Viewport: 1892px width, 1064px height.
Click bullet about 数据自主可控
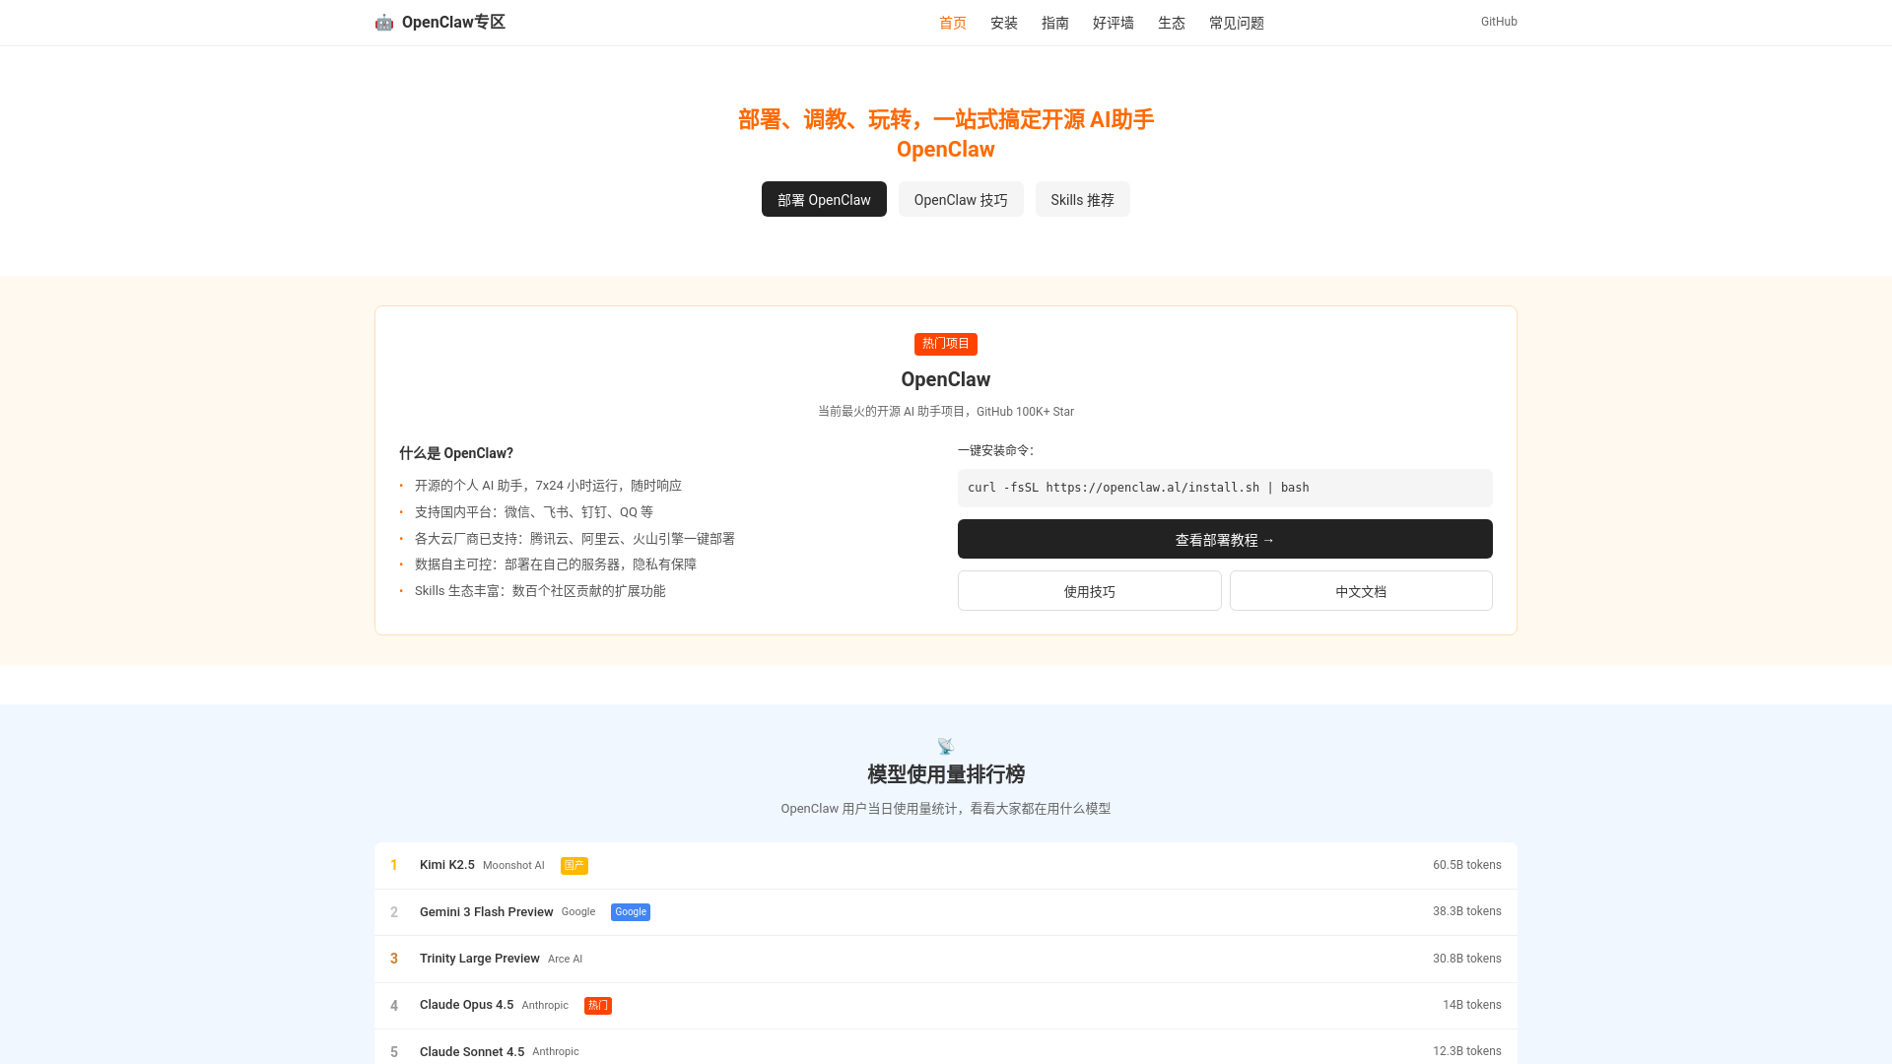click(556, 565)
